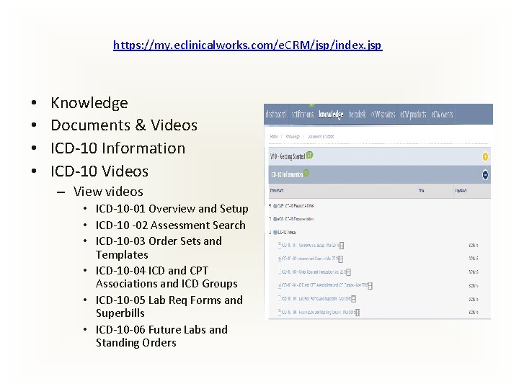This screenshot has height=389, width=519.
Task: Click the folder icon beside CME ICD-10 Essential Info
Action: [x=275, y=206]
